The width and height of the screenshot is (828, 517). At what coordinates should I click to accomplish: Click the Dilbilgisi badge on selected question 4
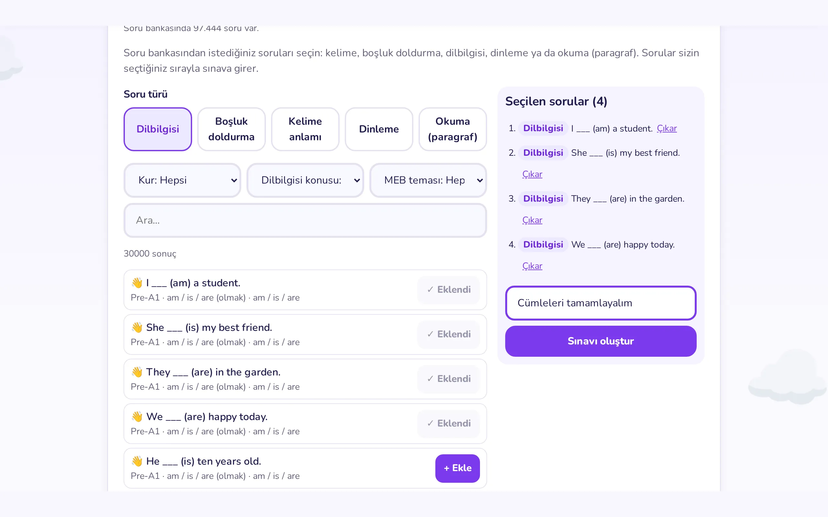[x=543, y=245]
